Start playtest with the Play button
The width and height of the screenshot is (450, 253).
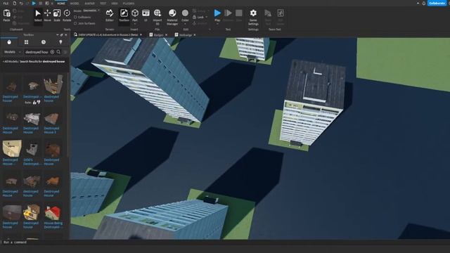tap(217, 13)
